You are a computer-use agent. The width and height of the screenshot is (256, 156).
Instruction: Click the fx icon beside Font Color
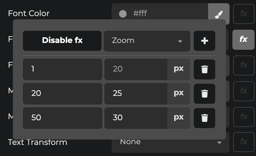pos(243,14)
